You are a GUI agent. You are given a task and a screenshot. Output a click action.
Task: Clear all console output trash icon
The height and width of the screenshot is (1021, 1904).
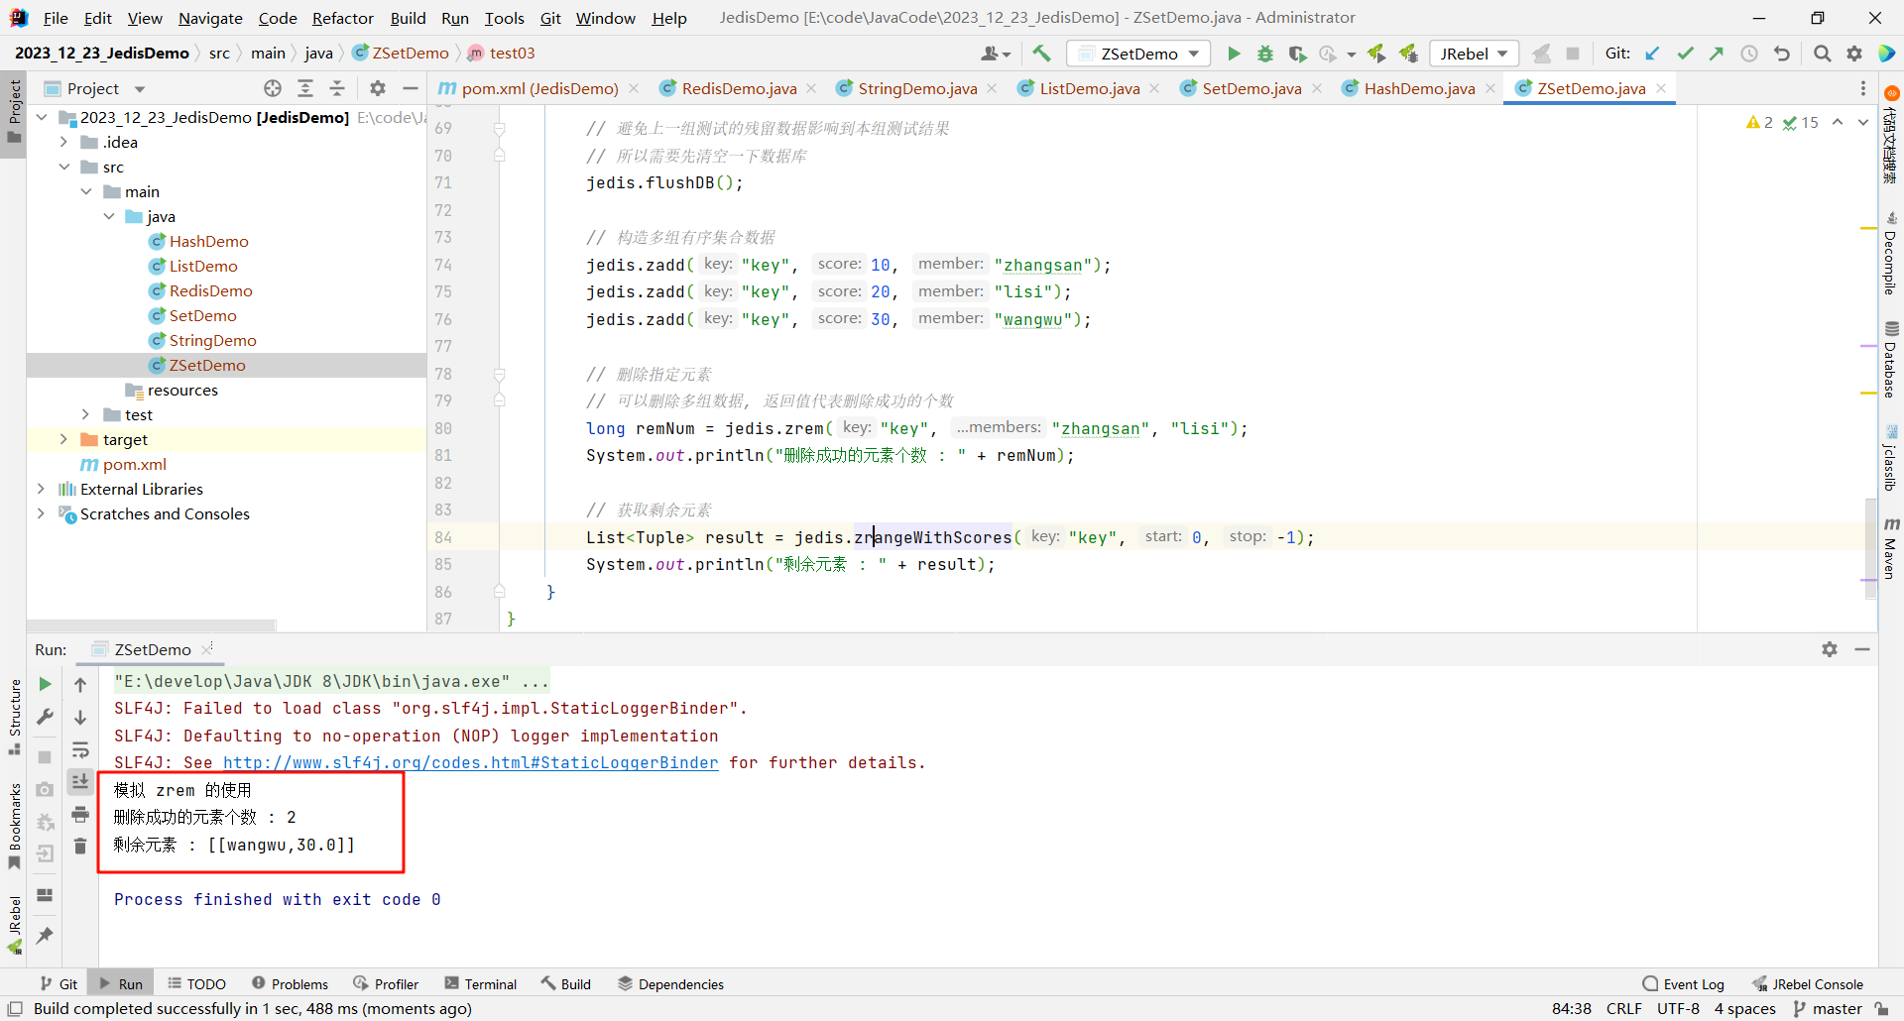pos(80,847)
